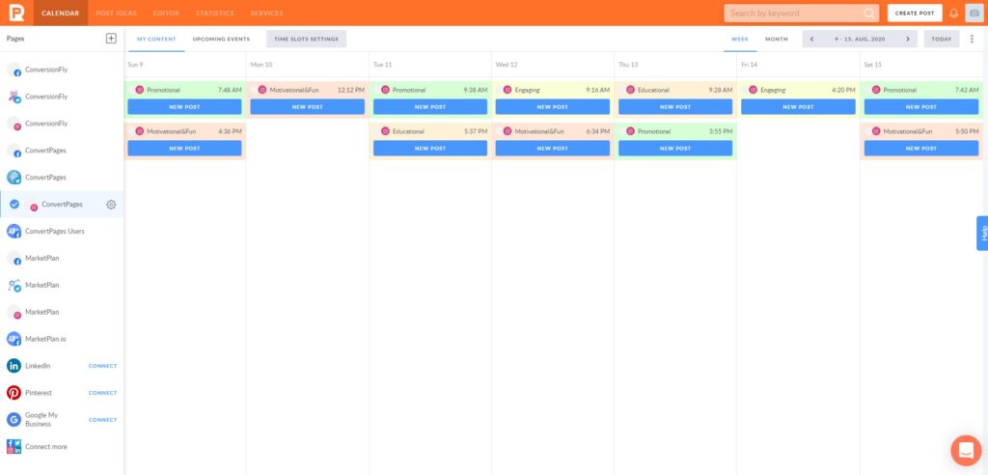The width and height of the screenshot is (988, 475).
Task: Go to the previous week arrow
Action: [811, 40]
